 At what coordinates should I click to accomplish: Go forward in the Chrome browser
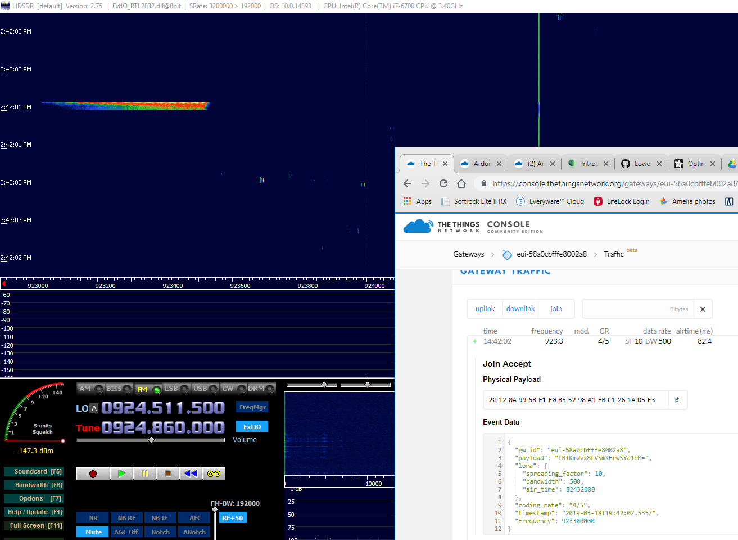pyautogui.click(x=425, y=183)
